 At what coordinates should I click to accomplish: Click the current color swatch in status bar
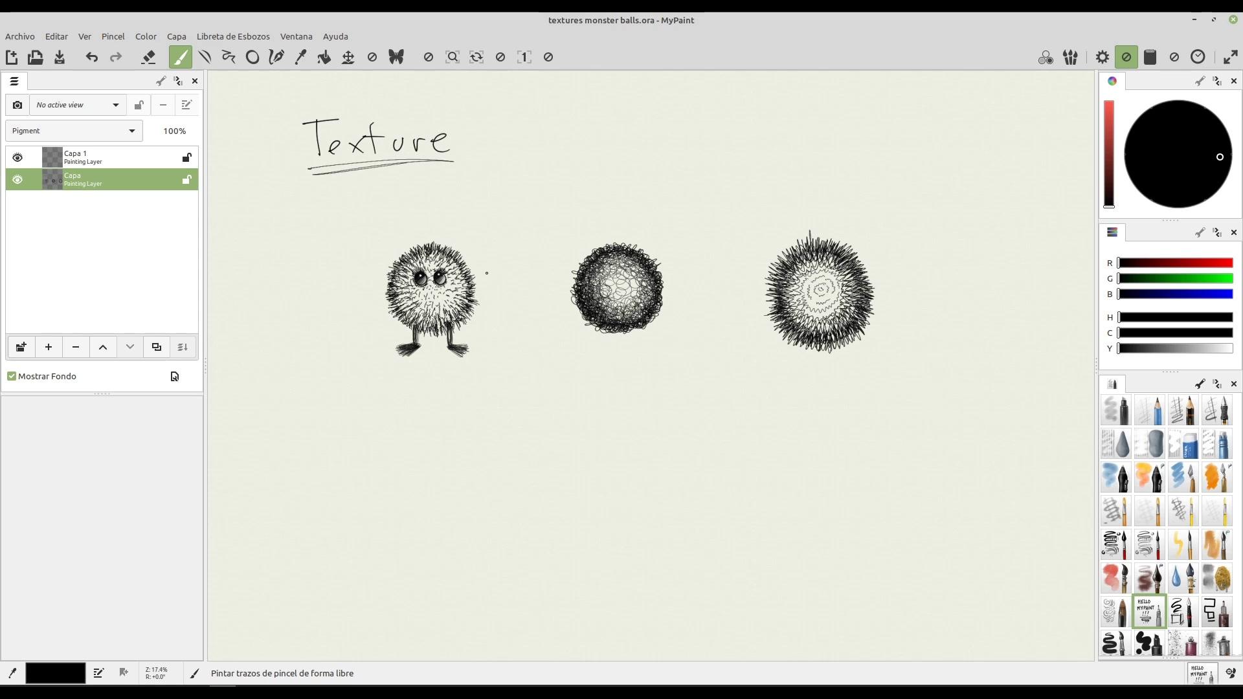click(x=56, y=673)
